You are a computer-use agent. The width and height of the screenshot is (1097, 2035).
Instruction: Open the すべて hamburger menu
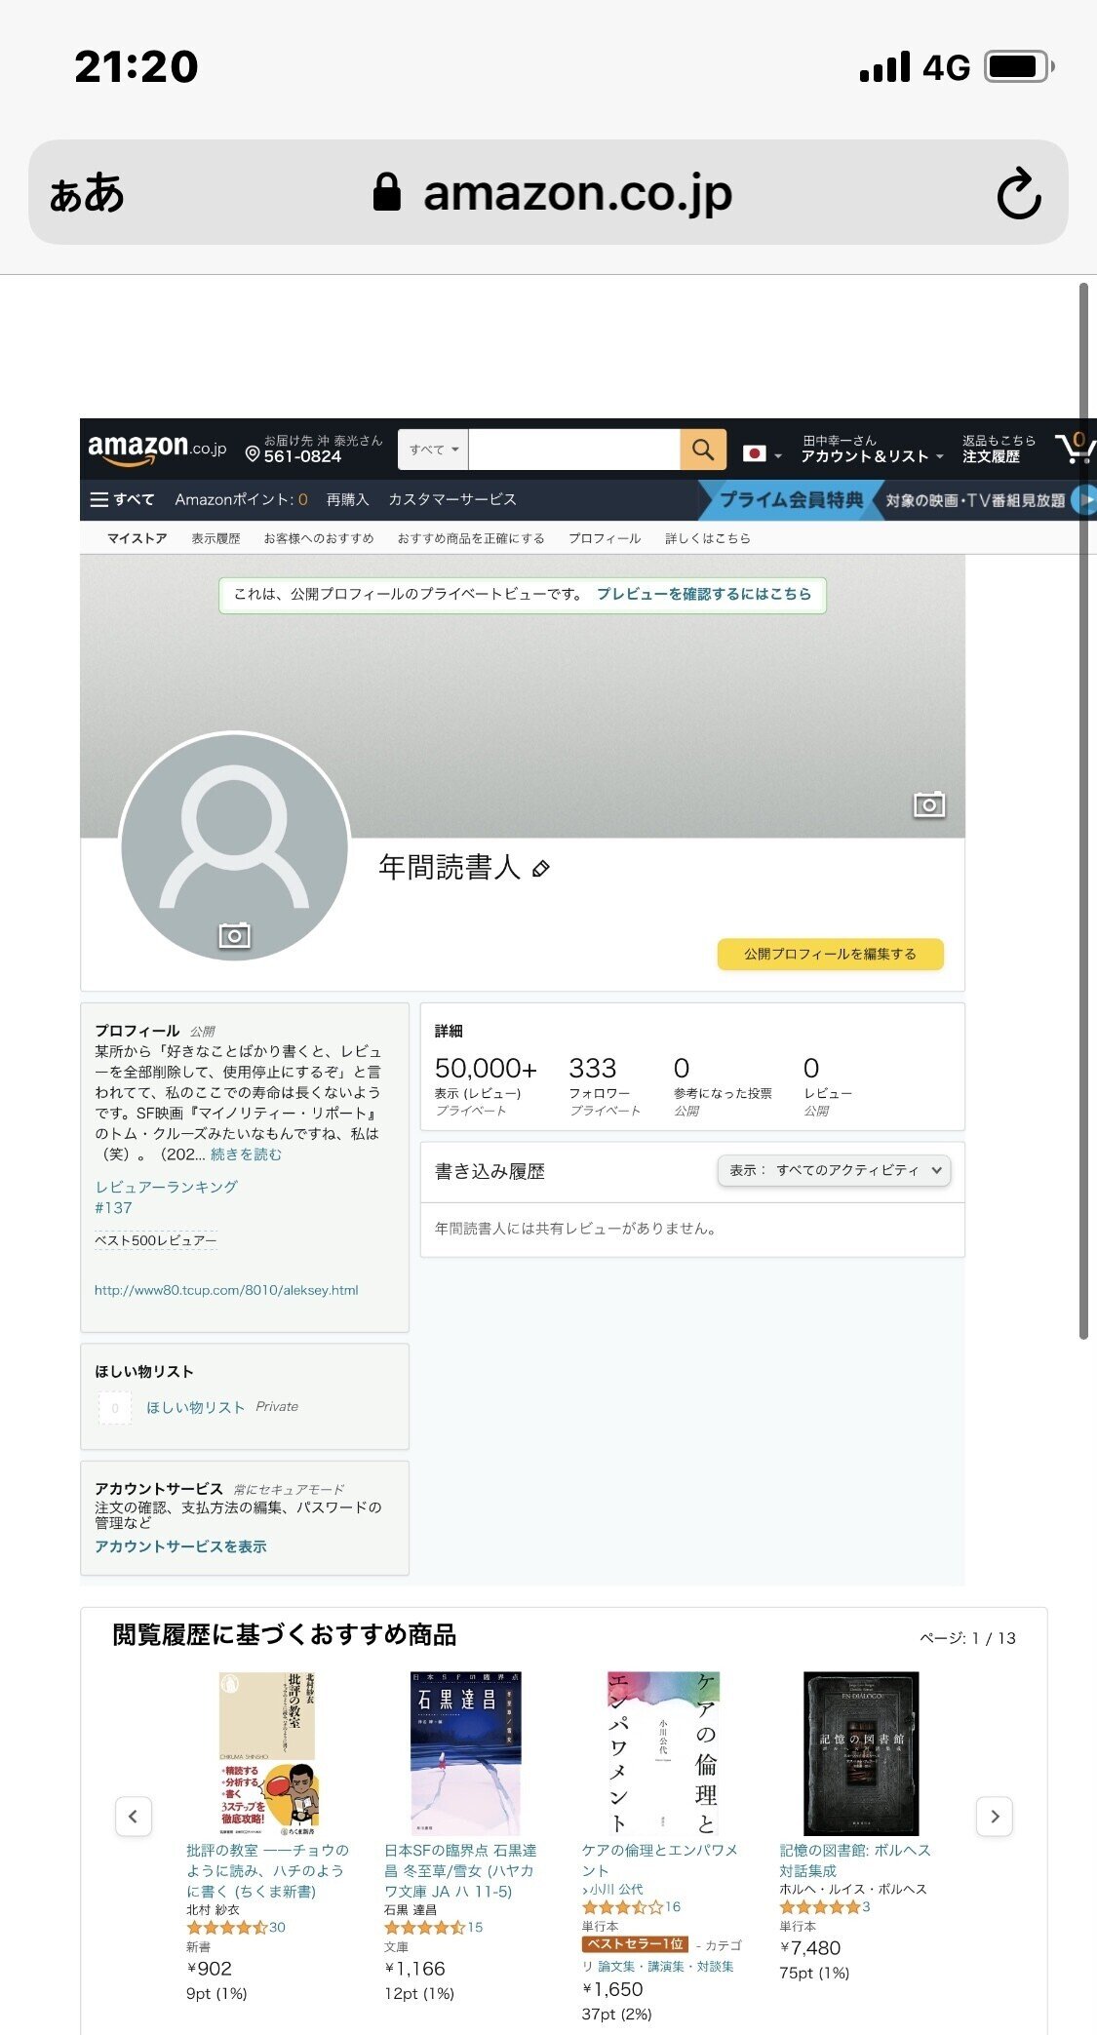pos(122,499)
